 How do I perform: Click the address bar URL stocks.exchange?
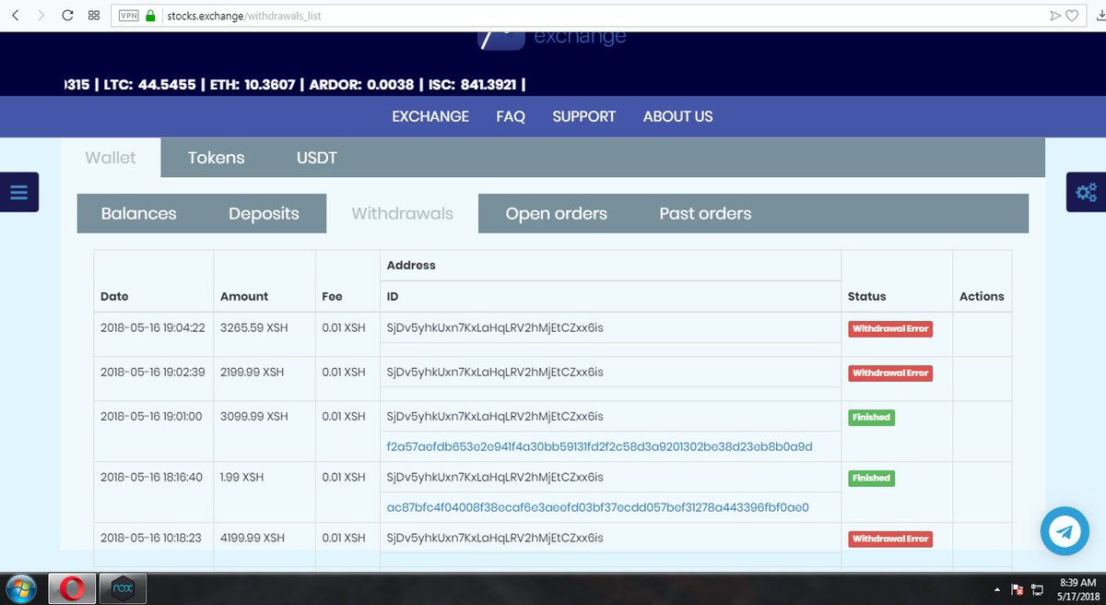tap(242, 16)
